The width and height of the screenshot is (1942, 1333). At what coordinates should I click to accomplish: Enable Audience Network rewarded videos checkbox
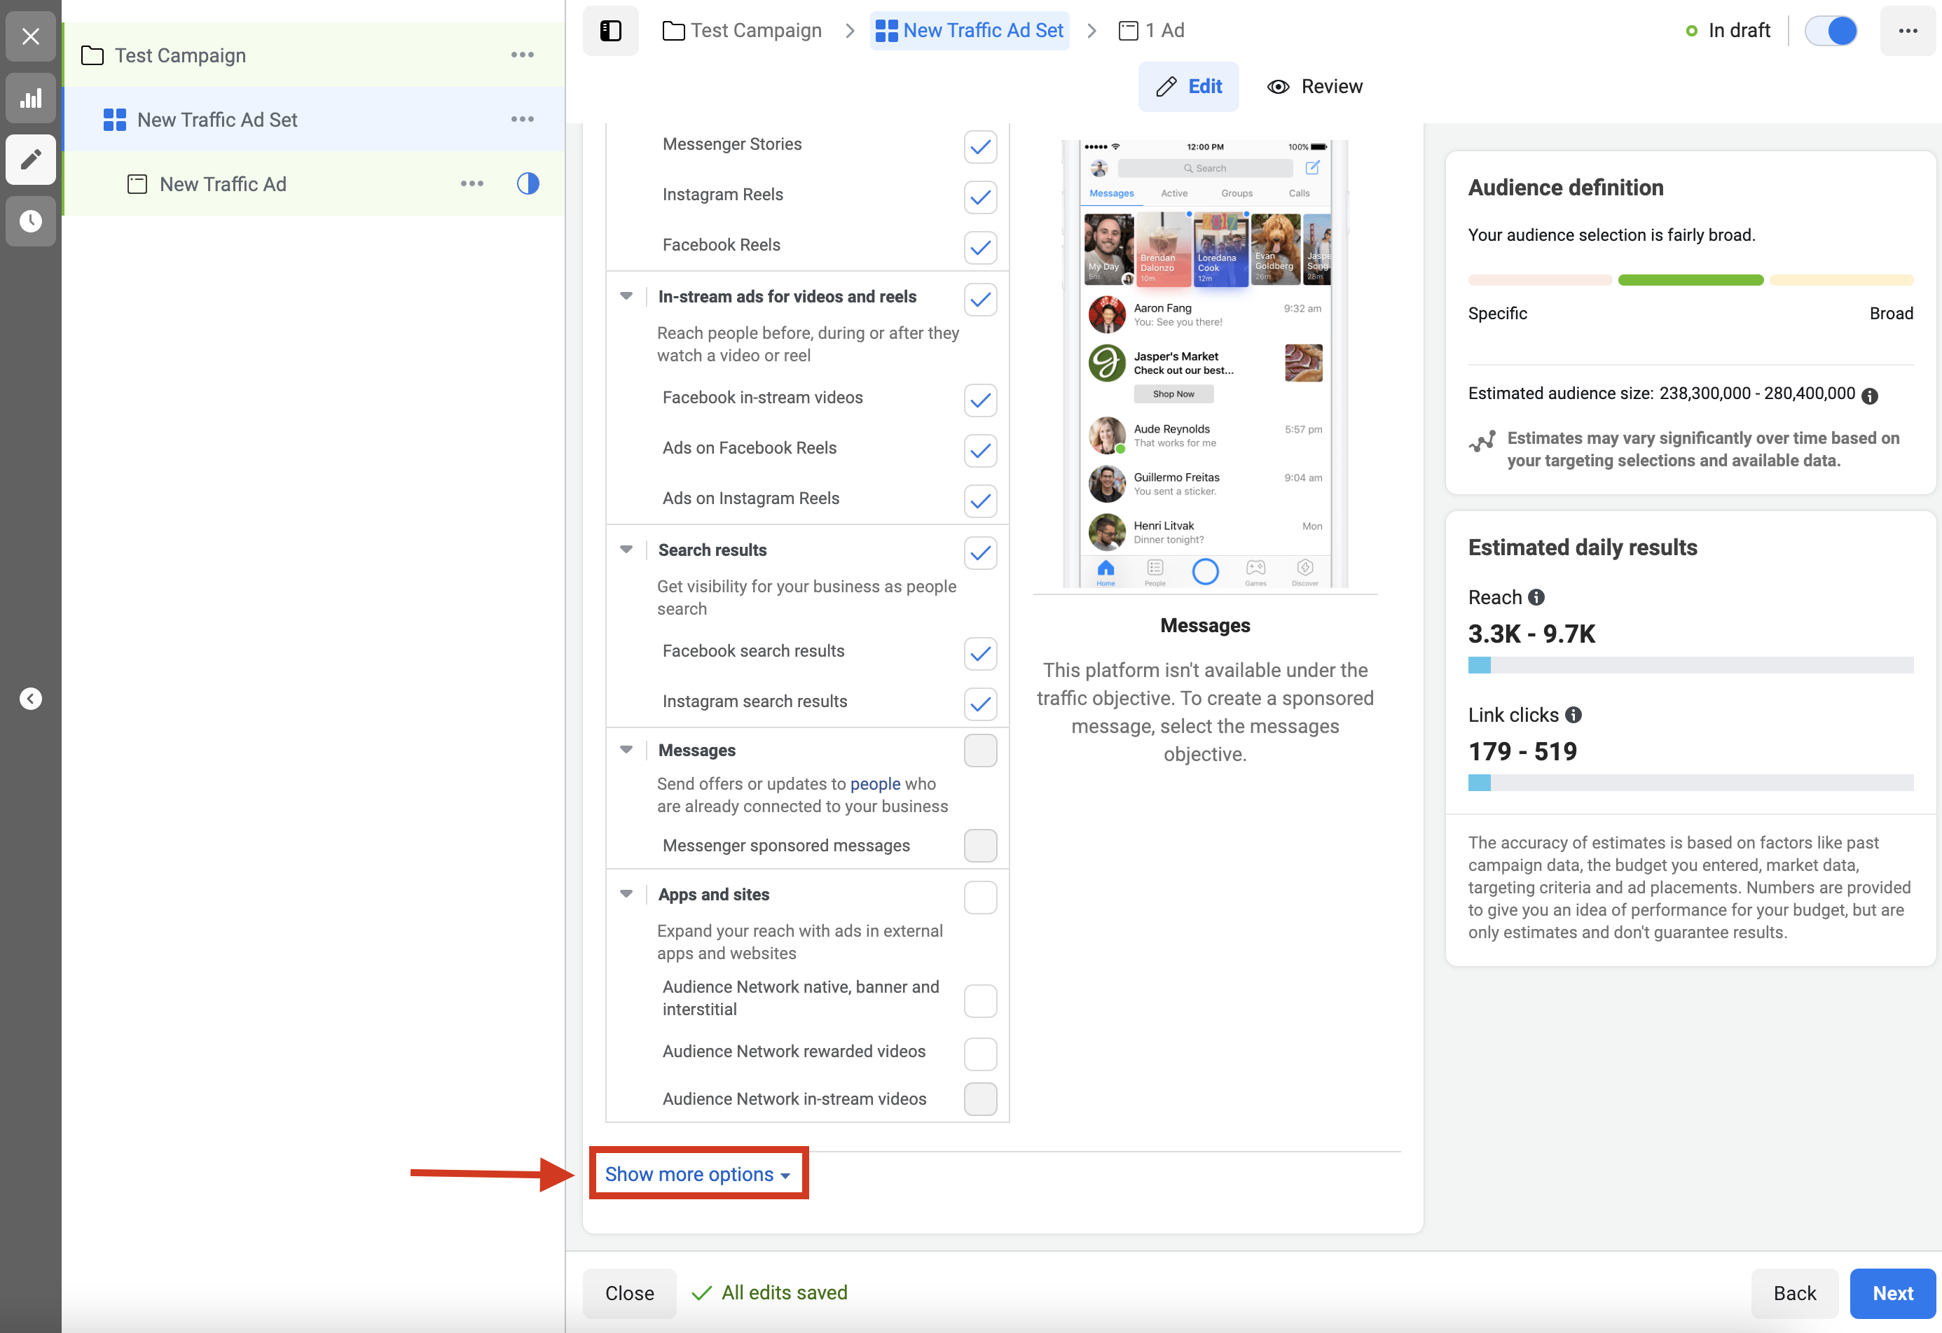pos(980,1054)
